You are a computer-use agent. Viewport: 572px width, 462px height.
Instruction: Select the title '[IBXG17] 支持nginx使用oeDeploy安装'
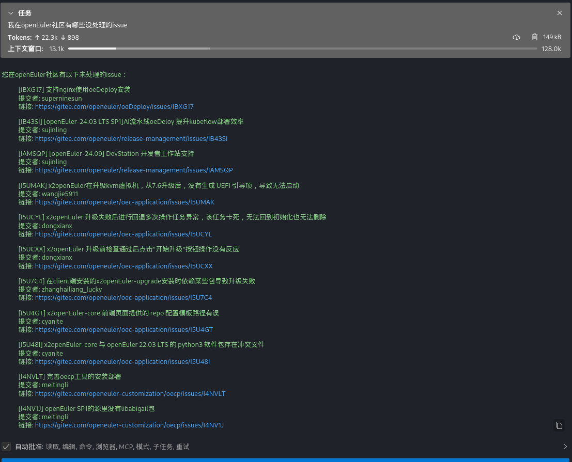[x=74, y=90]
